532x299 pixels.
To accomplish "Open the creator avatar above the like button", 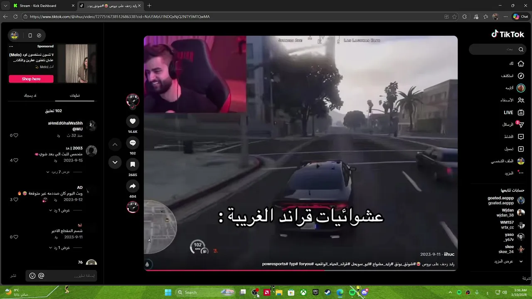I will [133, 101].
